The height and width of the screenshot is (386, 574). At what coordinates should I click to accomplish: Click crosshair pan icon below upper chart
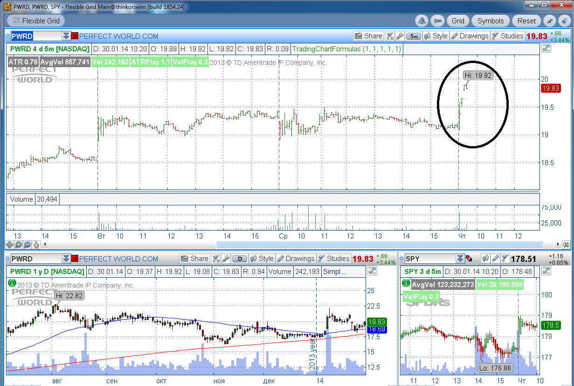(10, 245)
